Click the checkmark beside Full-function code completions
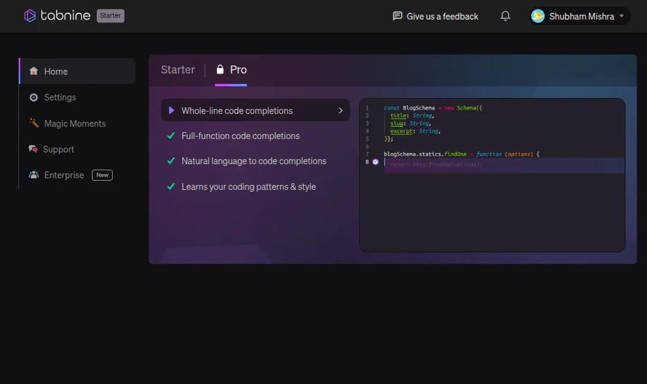Image resolution: width=647 pixels, height=384 pixels. pos(171,136)
